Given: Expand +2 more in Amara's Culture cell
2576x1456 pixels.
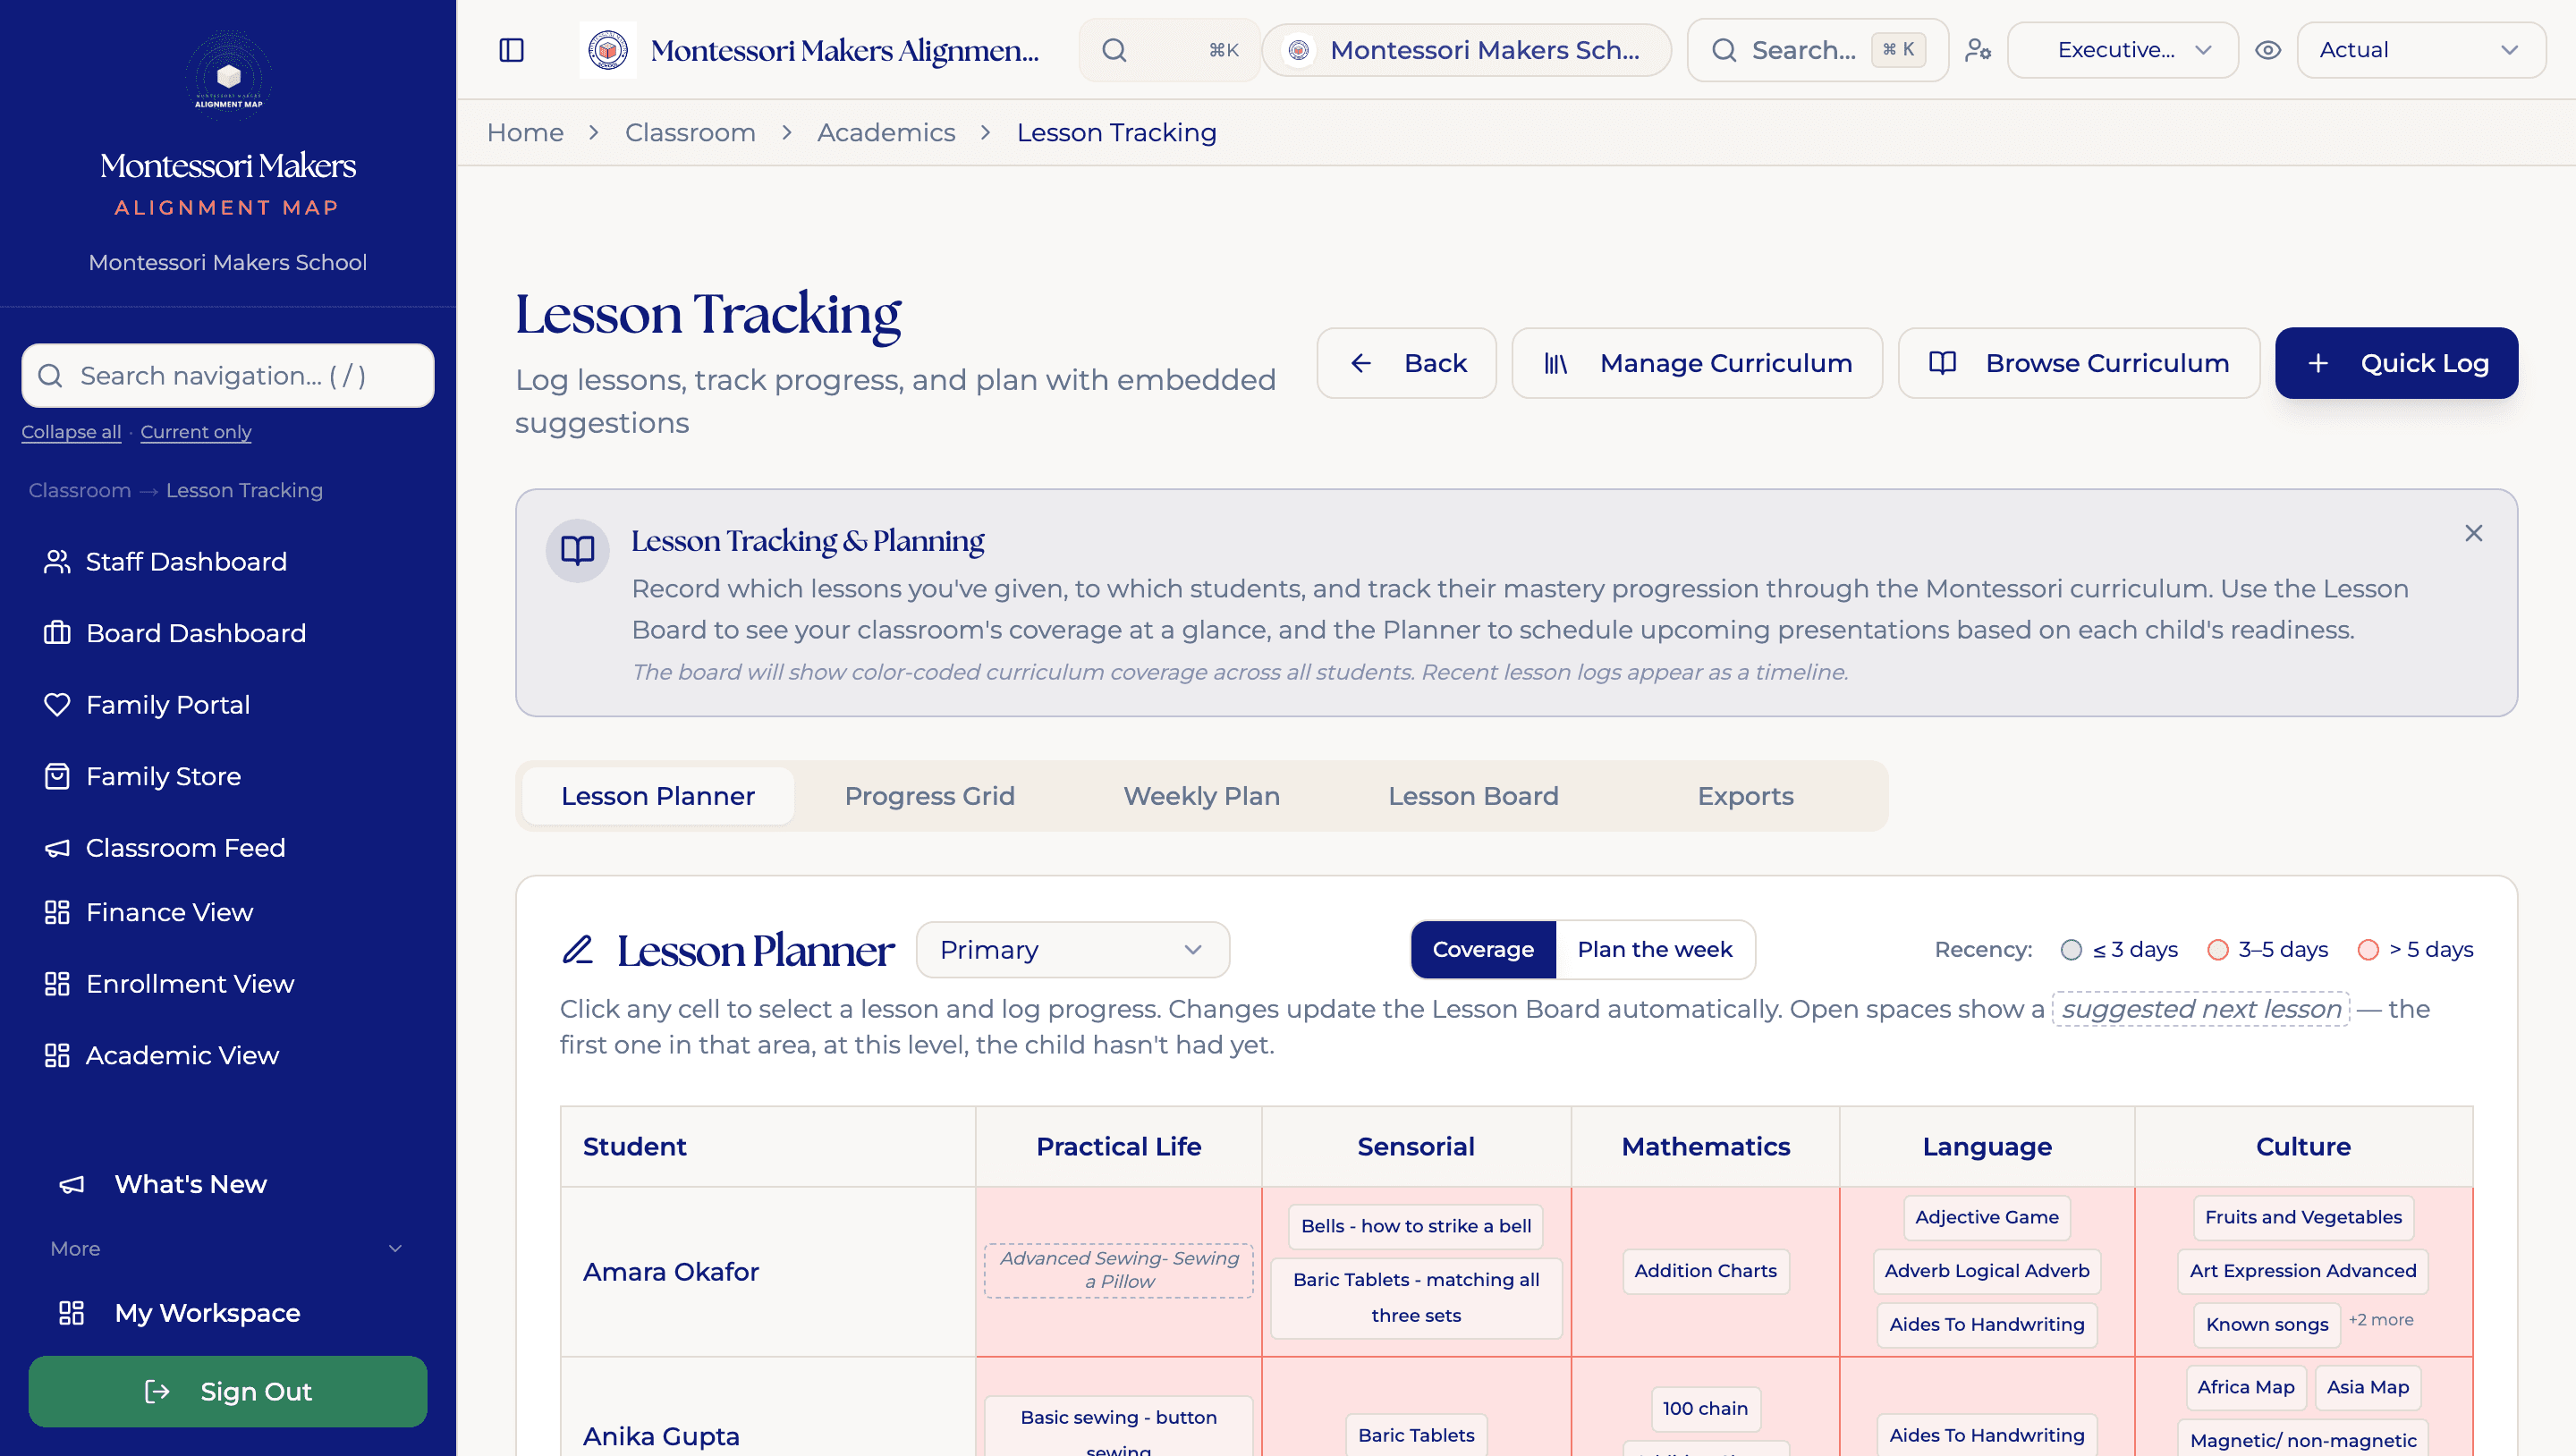Looking at the screenshot, I should tap(2381, 1320).
